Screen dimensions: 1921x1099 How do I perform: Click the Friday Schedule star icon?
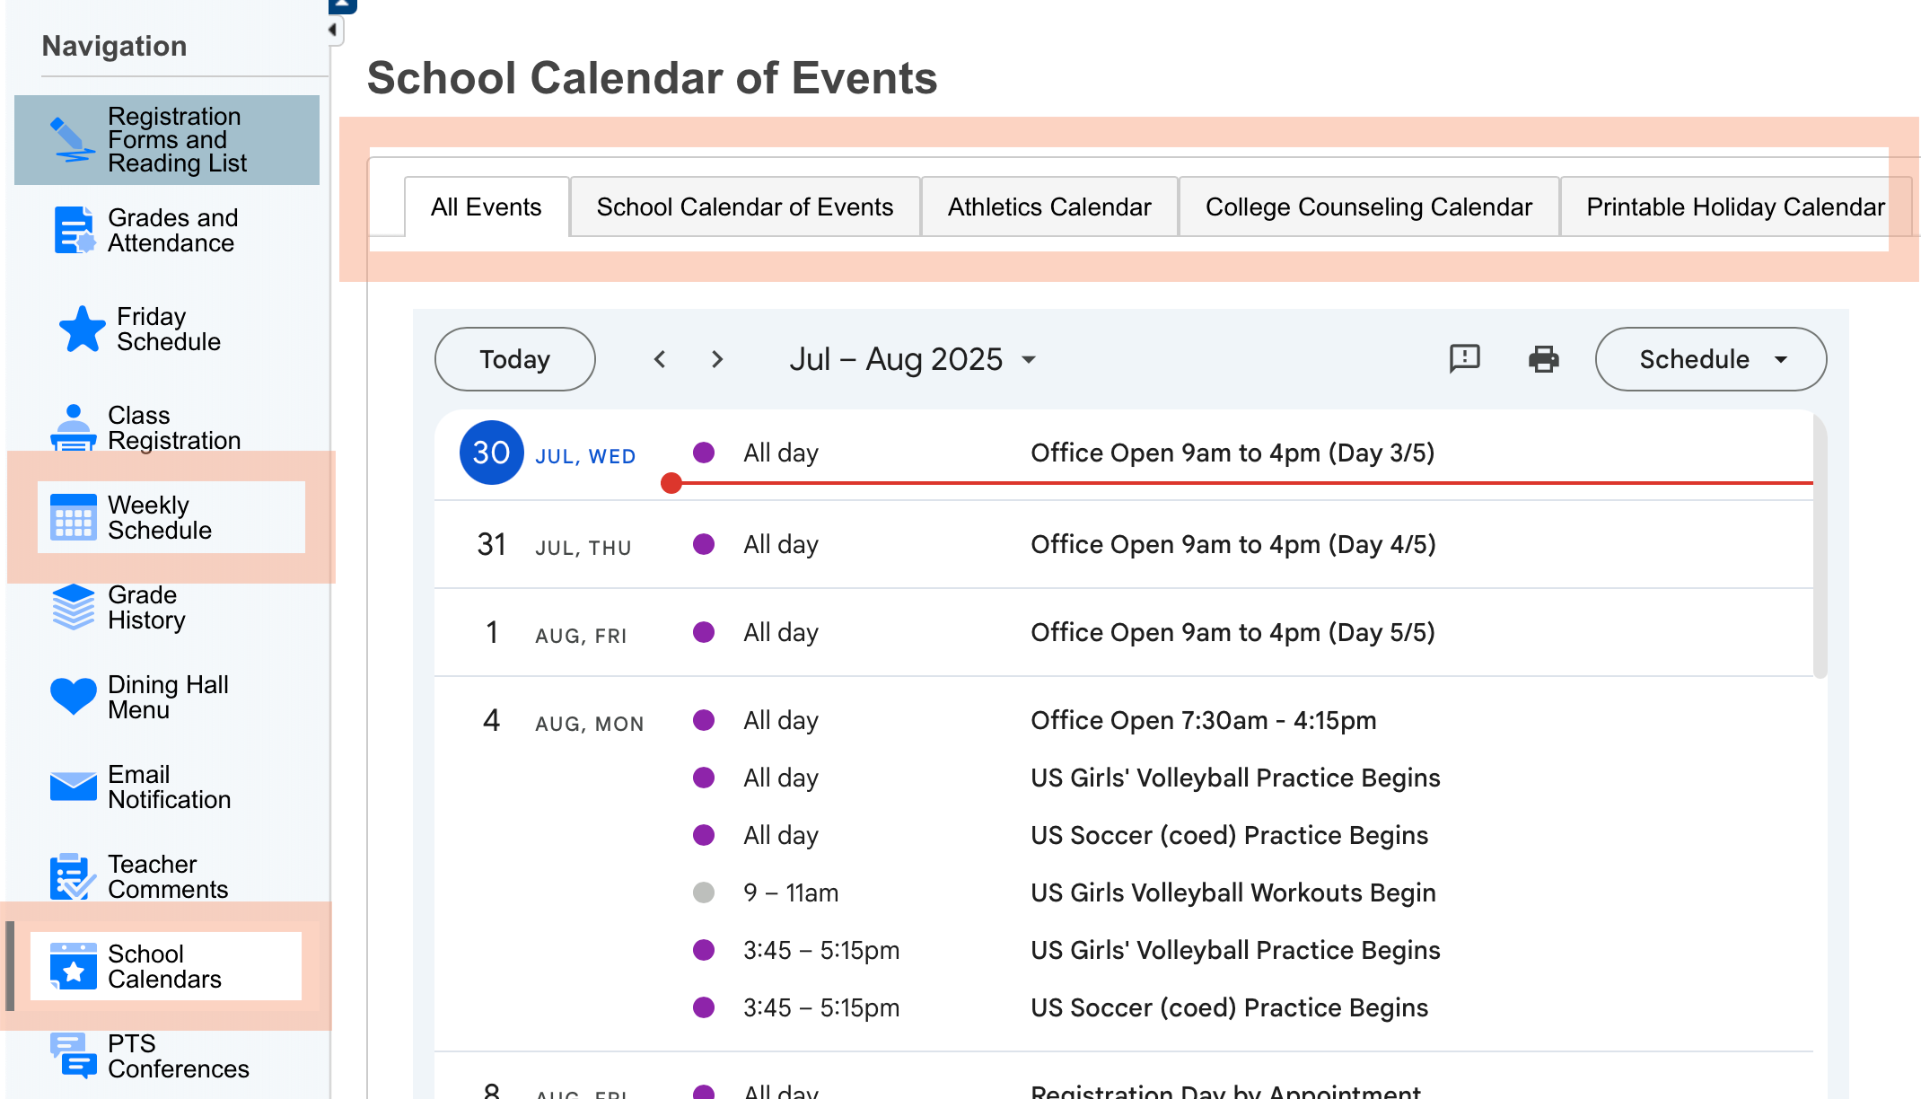(x=82, y=330)
